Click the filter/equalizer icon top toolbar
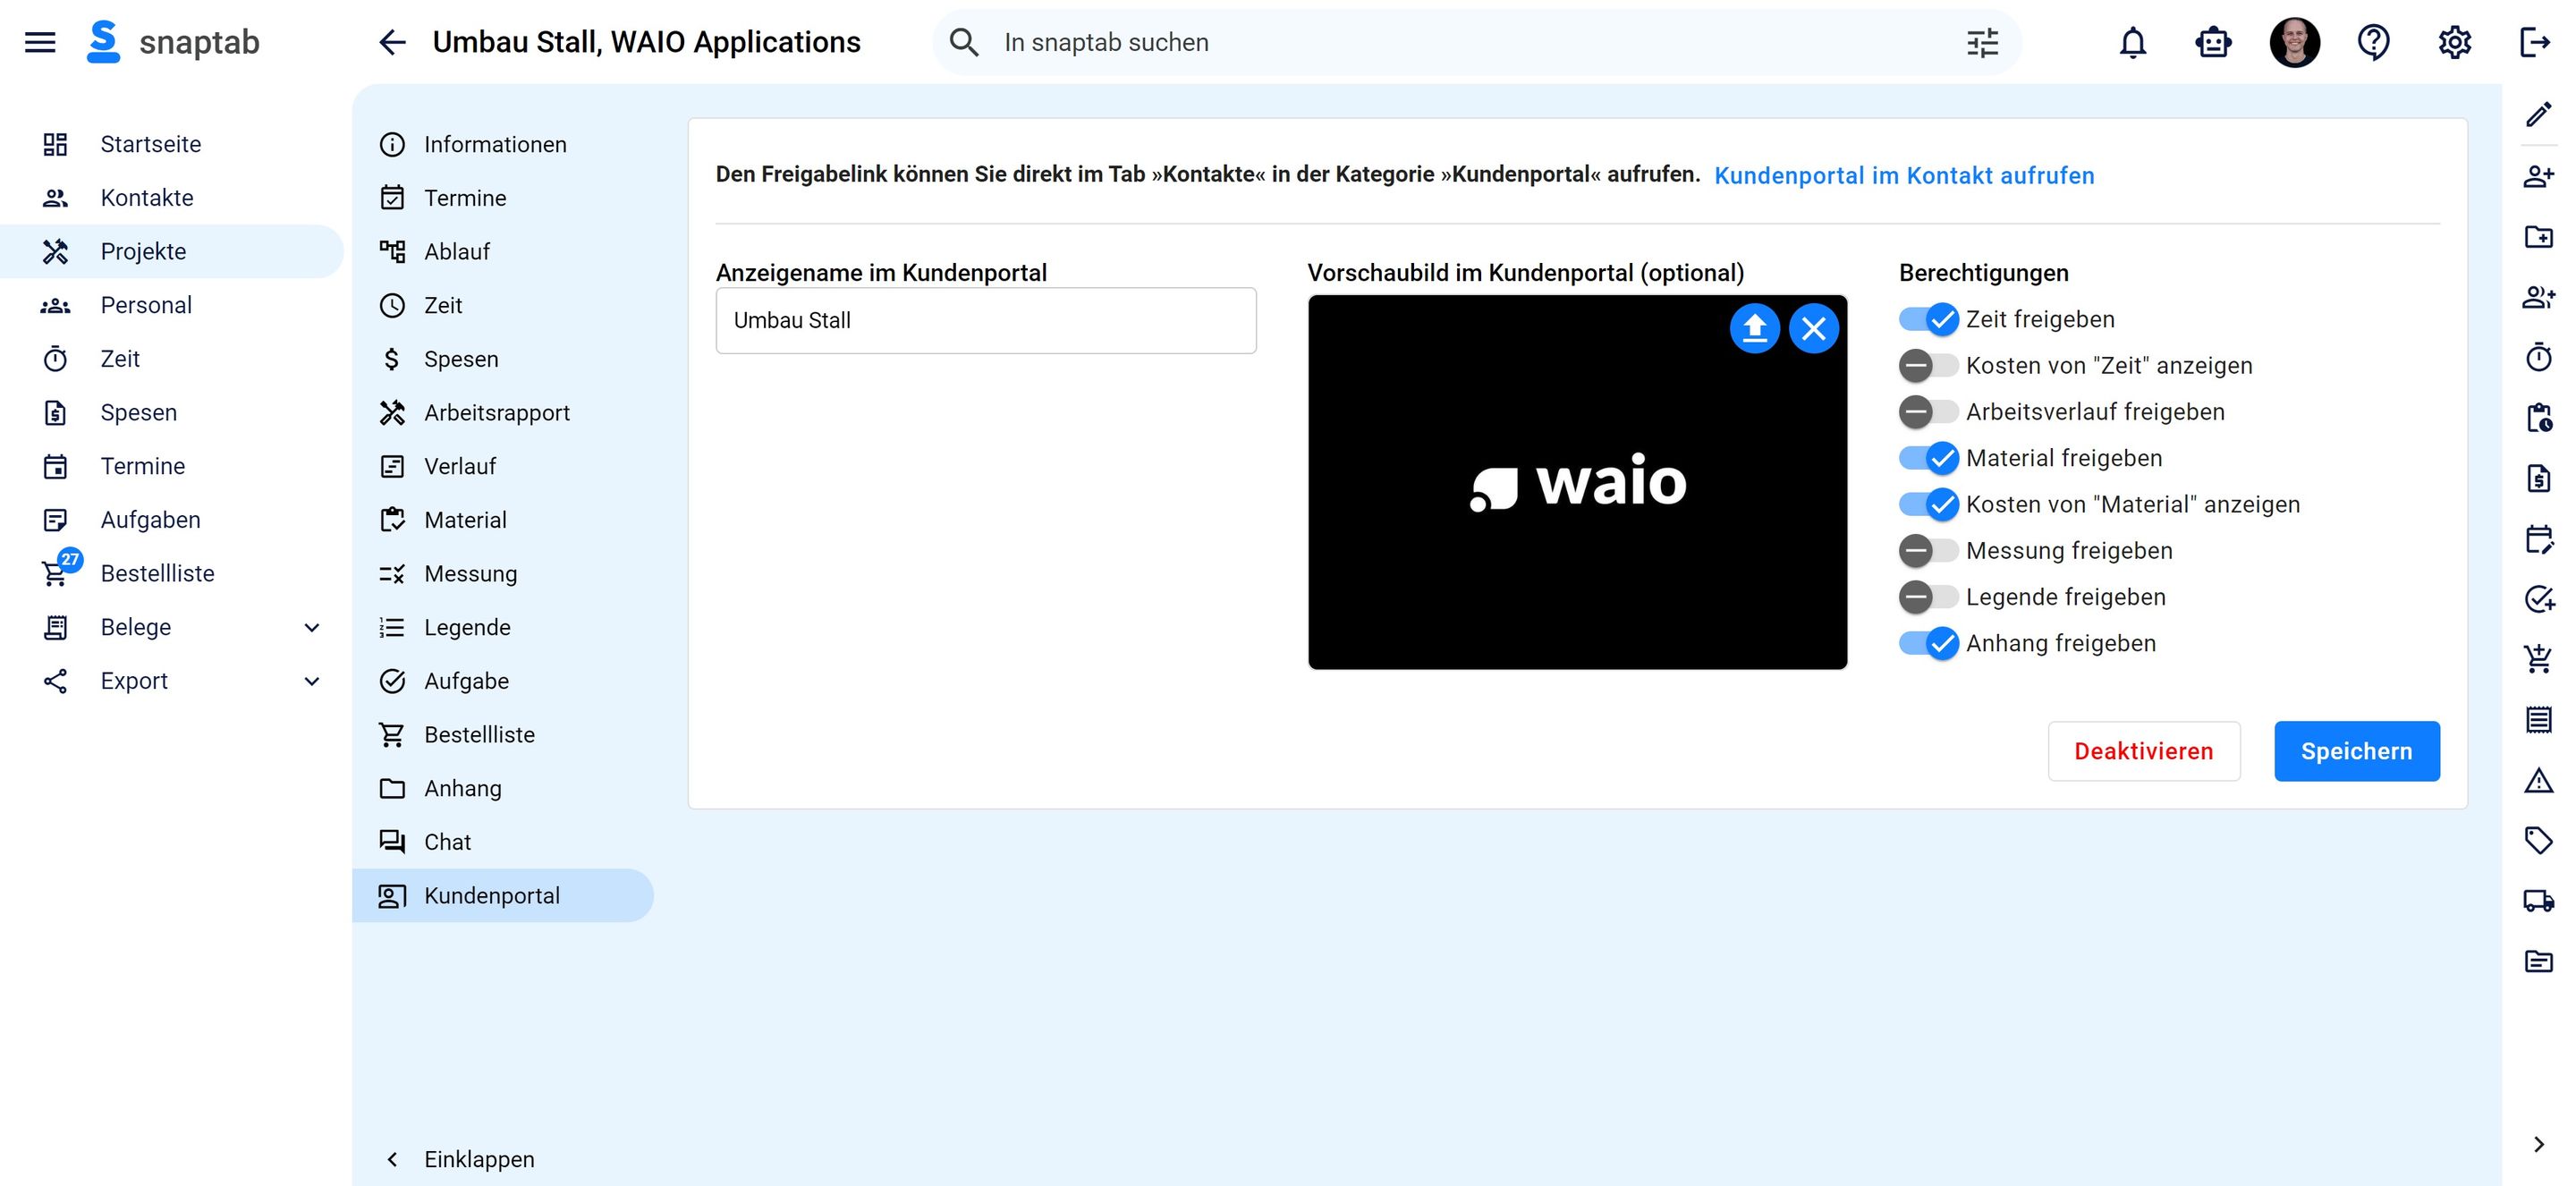The image size is (2576, 1186). (x=1983, y=43)
